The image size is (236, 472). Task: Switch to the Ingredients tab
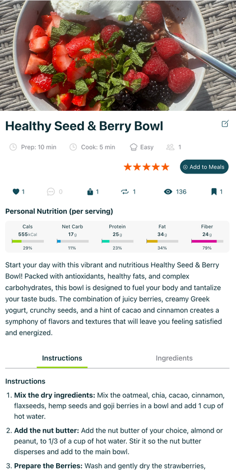click(x=174, y=358)
